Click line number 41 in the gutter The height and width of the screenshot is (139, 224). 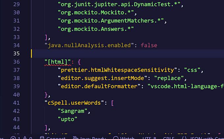click(x=16, y=103)
